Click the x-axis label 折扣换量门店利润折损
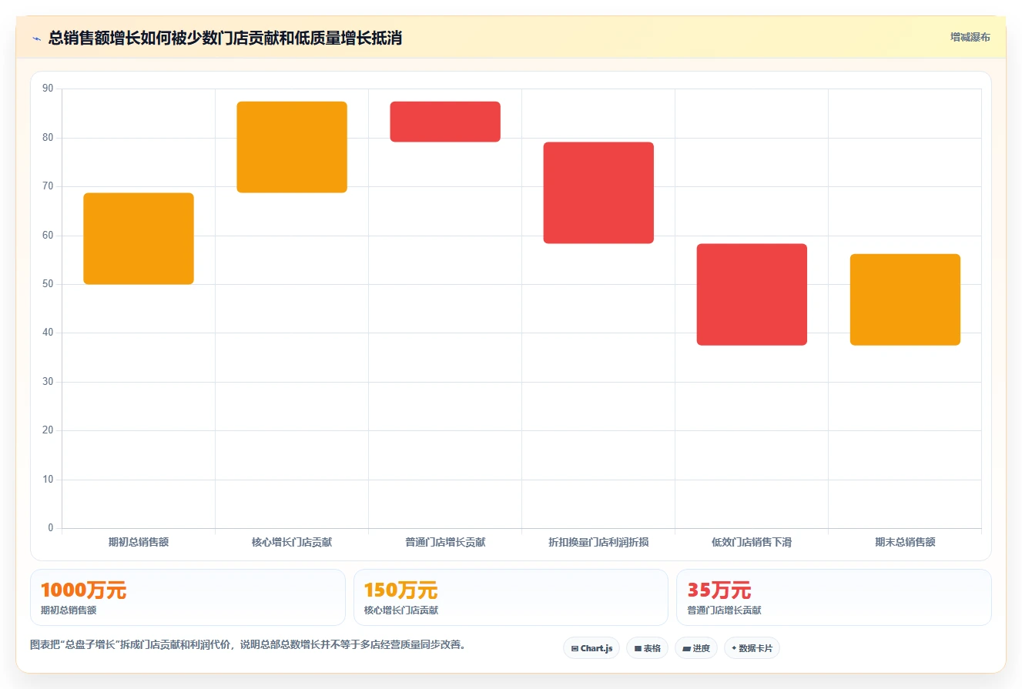The width and height of the screenshot is (1022, 689). point(598,542)
